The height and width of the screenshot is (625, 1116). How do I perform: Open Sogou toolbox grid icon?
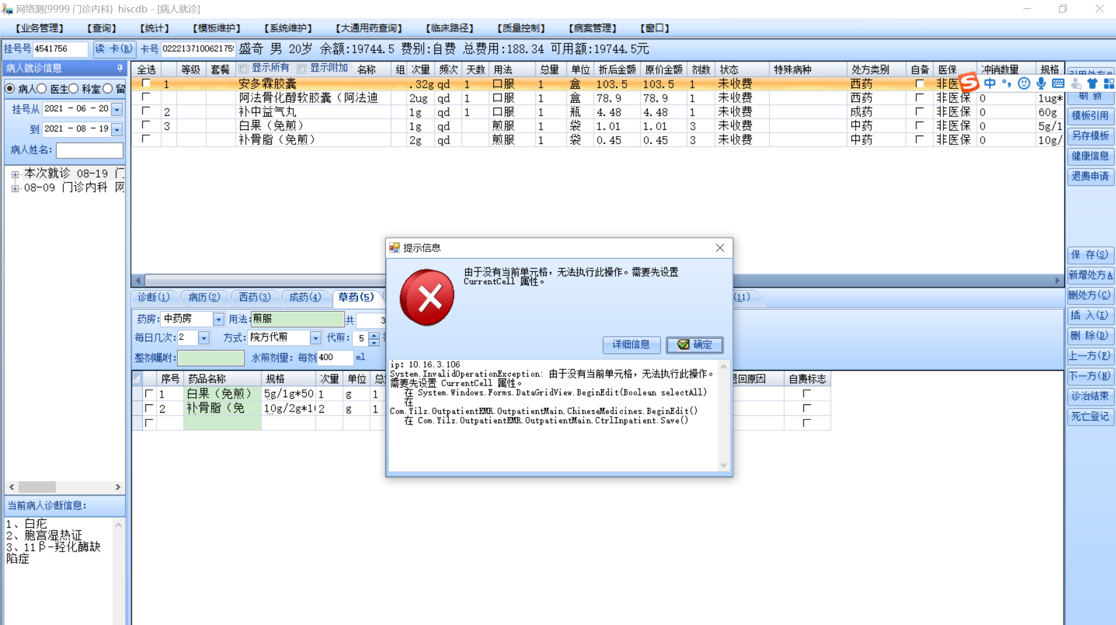[x=1109, y=83]
